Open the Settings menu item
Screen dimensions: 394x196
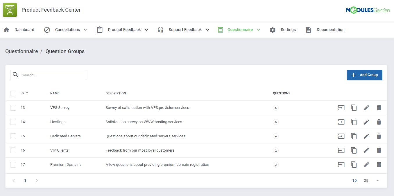pos(288,29)
